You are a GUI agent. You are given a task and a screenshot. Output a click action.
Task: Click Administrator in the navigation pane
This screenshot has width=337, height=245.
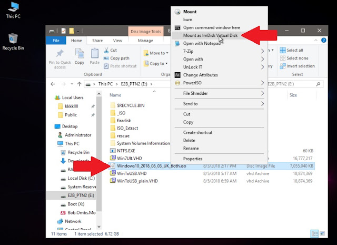pyautogui.click(x=75, y=135)
